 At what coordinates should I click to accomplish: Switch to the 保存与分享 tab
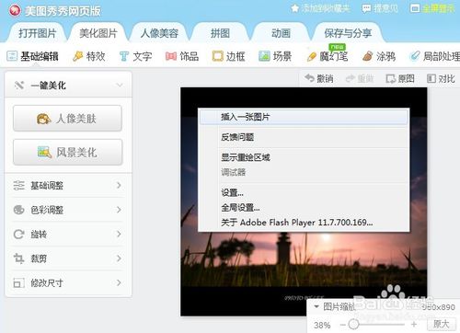(348, 33)
